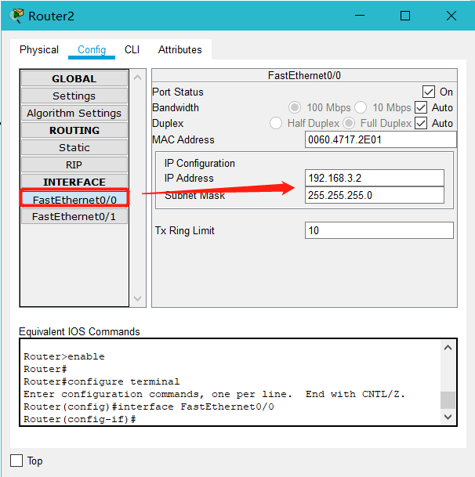This screenshot has height=477, width=475.
Task: Click the 'Router>enable' line
Action: pyautogui.click(x=64, y=356)
